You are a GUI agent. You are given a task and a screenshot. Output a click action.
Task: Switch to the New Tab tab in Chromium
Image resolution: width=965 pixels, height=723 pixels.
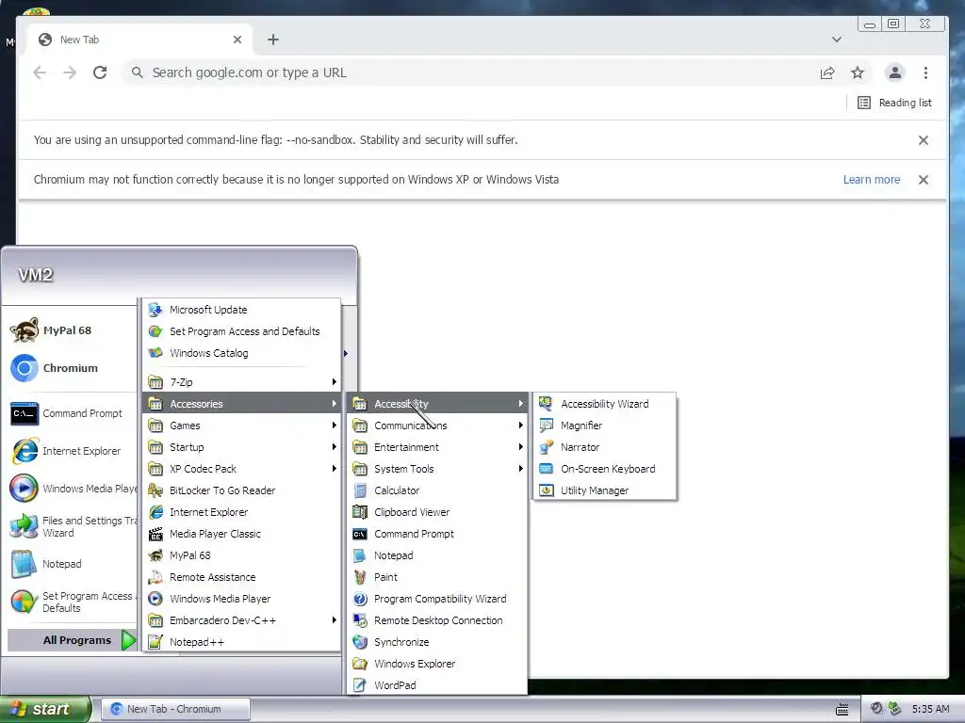tap(139, 40)
